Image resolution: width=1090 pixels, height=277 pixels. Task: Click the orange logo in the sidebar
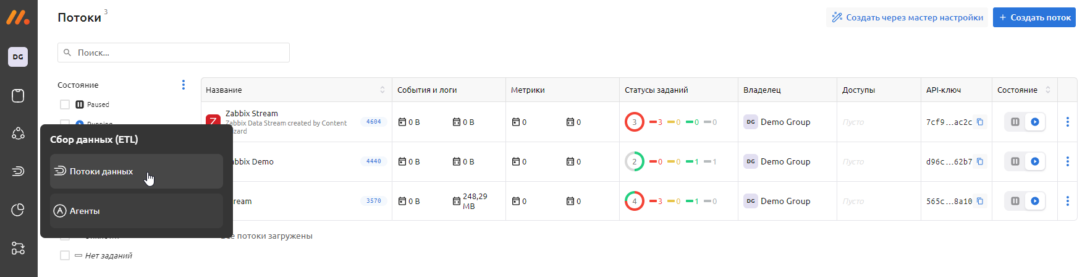[18, 17]
